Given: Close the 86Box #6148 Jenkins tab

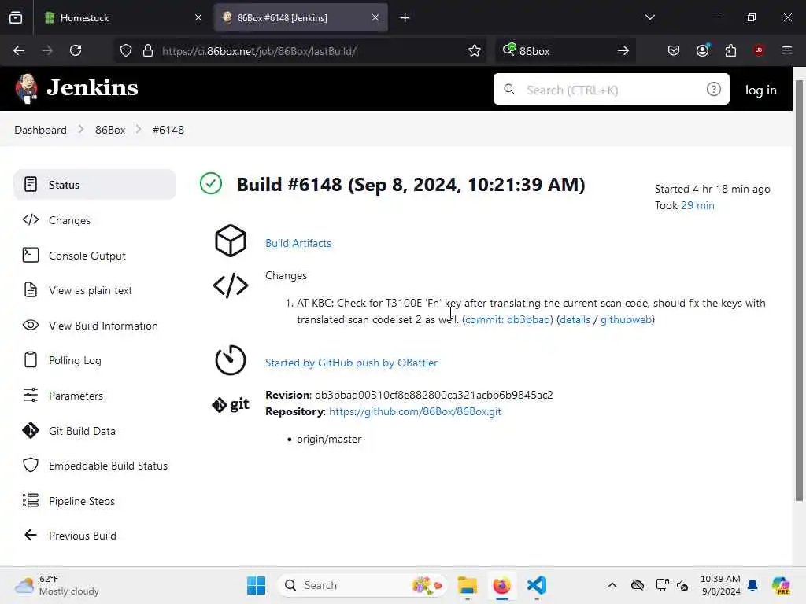Looking at the screenshot, I should [x=375, y=17].
